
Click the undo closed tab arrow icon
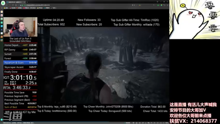(x=164, y=5)
